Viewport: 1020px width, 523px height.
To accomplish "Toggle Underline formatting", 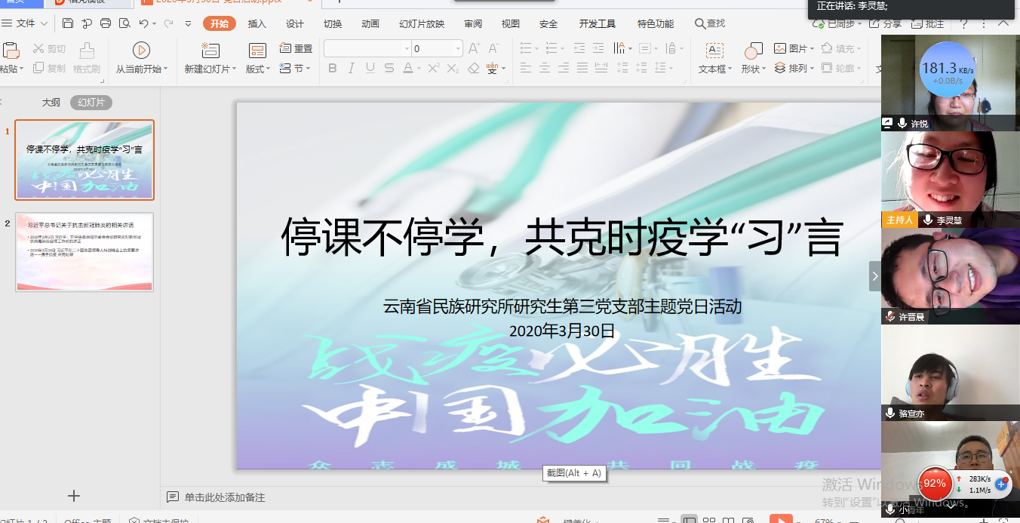I will (370, 69).
